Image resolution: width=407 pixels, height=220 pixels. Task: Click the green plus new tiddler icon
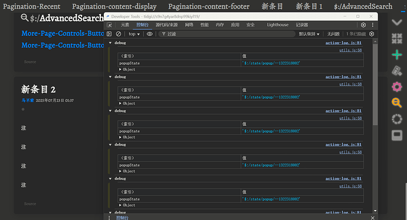click(x=397, y=55)
